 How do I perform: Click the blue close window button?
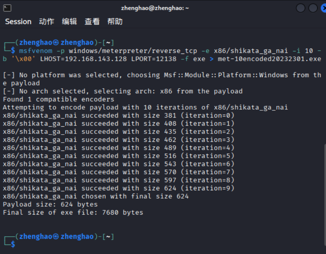pyautogui.click(x=324, y=8)
